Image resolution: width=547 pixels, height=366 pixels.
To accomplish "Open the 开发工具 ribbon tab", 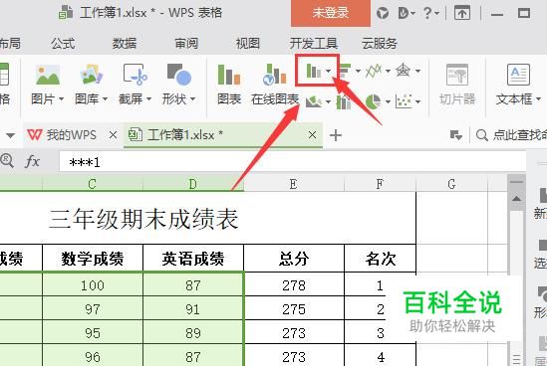I will (313, 44).
